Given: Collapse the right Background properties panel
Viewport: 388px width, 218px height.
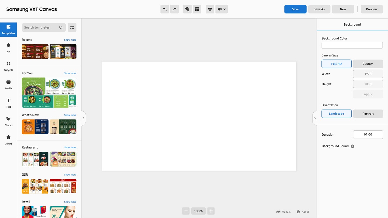Looking at the screenshot, I should coord(315,118).
